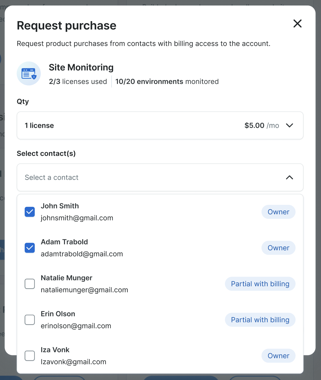This screenshot has width=321, height=380.
Task: Click the Site Monitoring product icon
Action: click(29, 74)
